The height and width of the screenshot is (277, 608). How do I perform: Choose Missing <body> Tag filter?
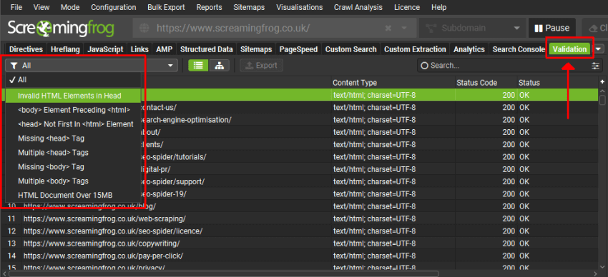[73, 167]
